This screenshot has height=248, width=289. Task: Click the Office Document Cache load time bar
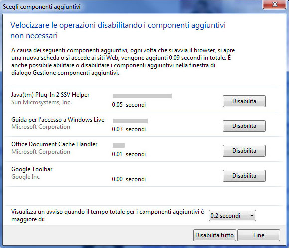point(119,145)
